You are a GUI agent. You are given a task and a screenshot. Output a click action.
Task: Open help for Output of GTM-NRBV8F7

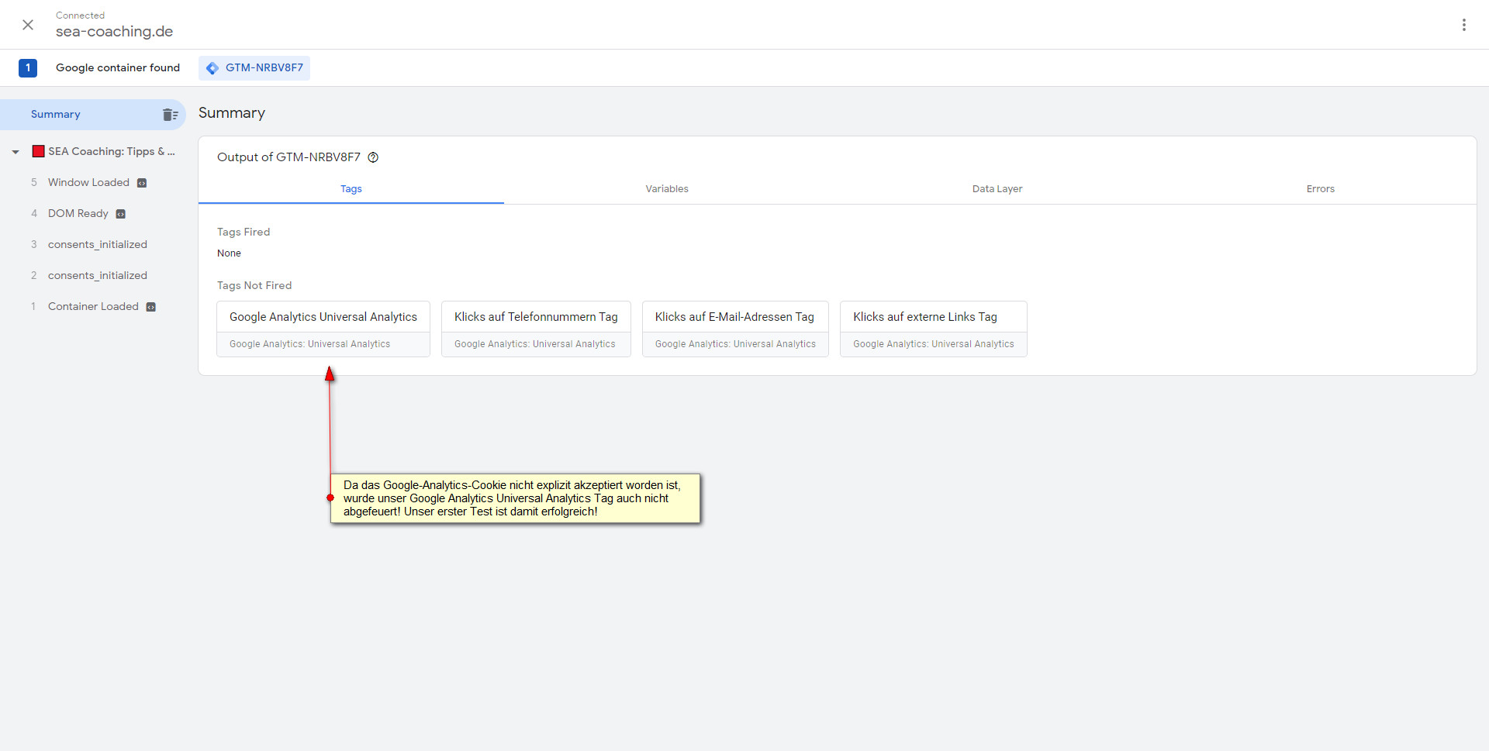click(x=373, y=157)
